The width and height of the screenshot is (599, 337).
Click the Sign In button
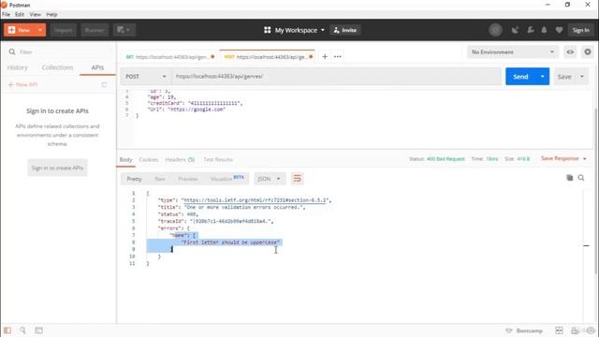coord(580,30)
